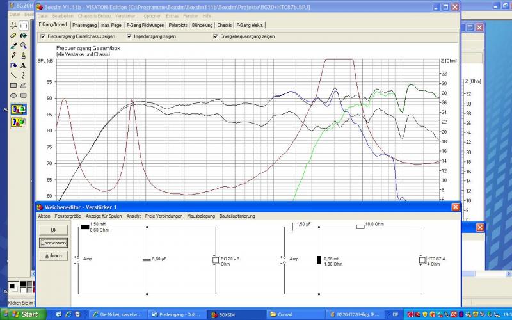This screenshot has width=512, height=320.
Task: Choose the rectangular selection tool
Action: 24,26
